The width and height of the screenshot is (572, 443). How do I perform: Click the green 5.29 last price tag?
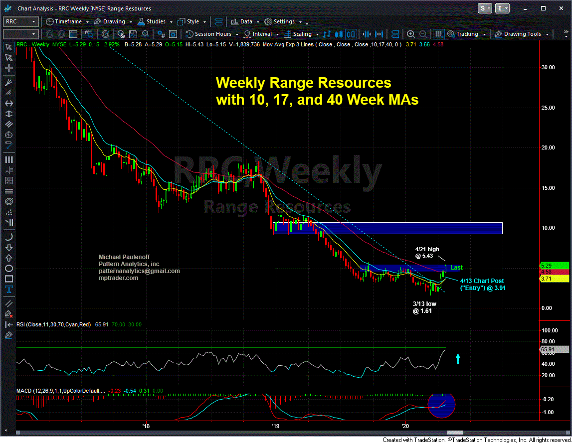point(554,266)
